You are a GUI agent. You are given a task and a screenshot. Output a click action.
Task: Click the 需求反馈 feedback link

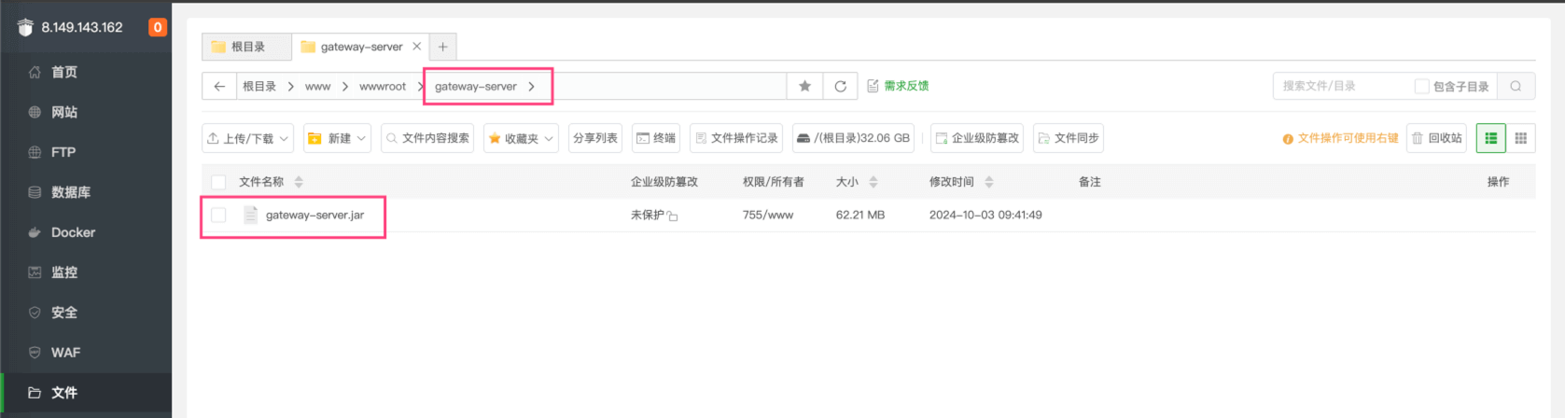pos(898,86)
